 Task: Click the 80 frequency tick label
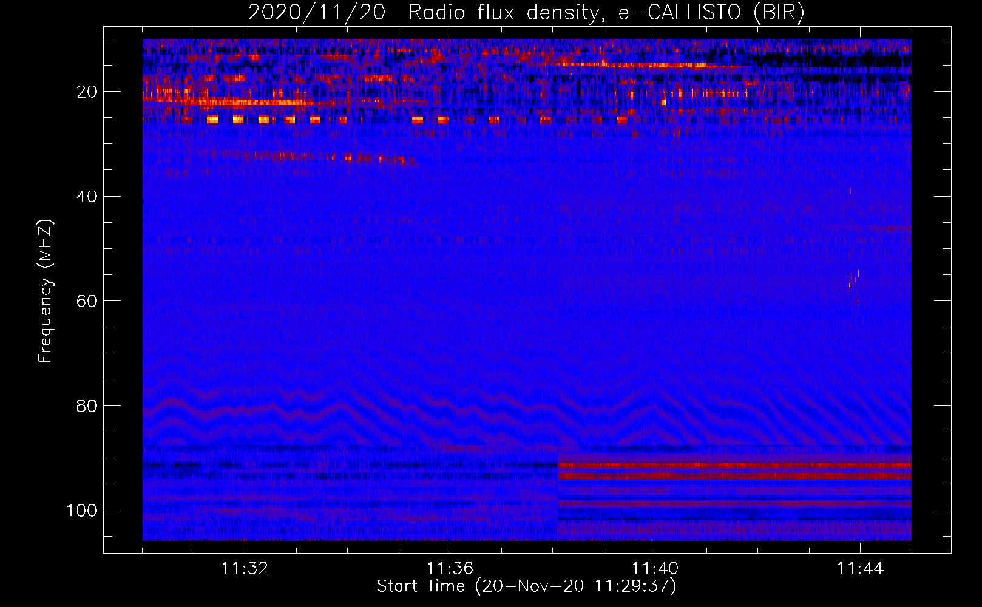tap(87, 406)
